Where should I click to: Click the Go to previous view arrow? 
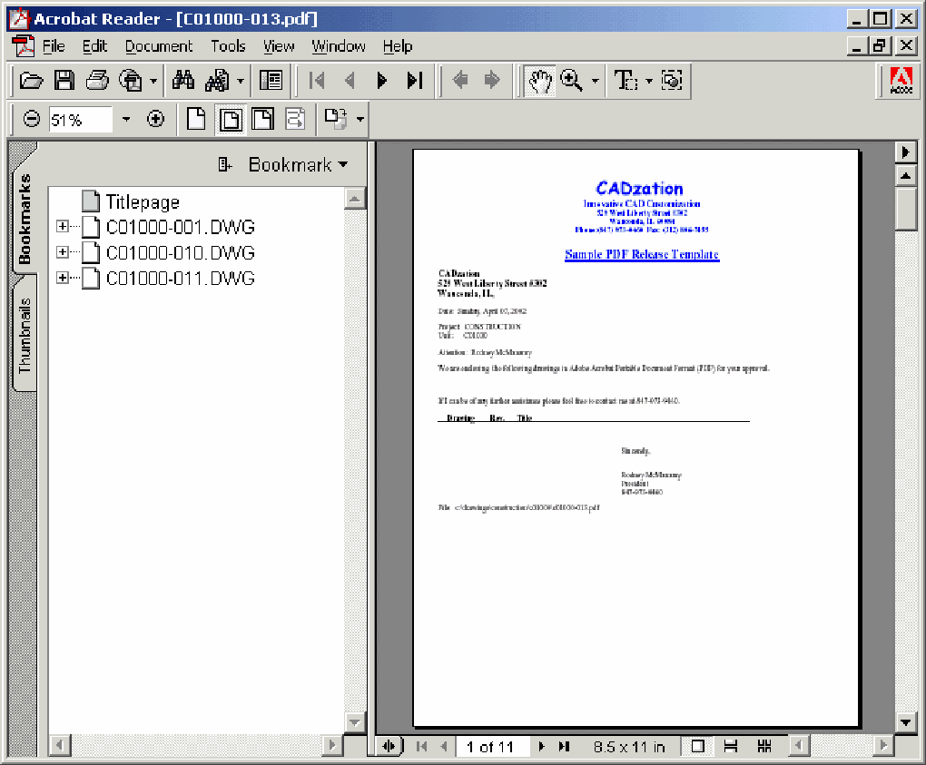460,80
